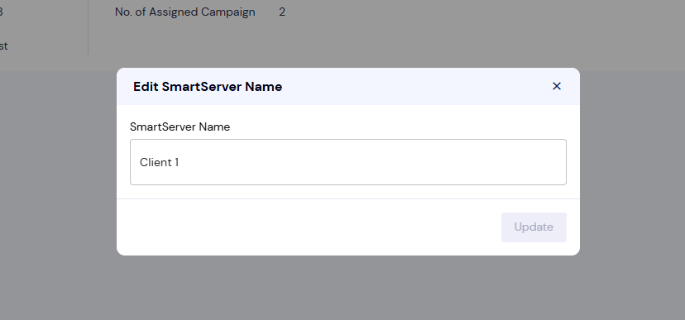Click the SmartServer Name input field
This screenshot has height=320, width=685.
(x=348, y=162)
